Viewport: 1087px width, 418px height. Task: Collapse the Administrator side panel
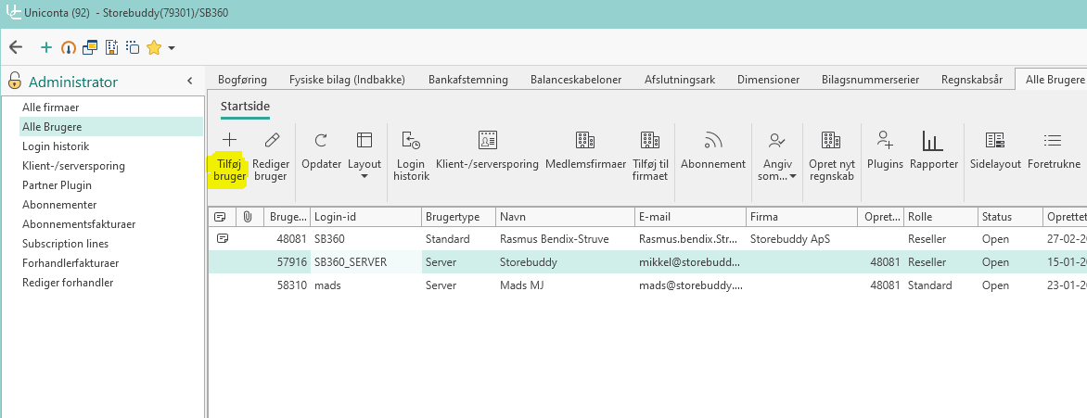pos(189,82)
